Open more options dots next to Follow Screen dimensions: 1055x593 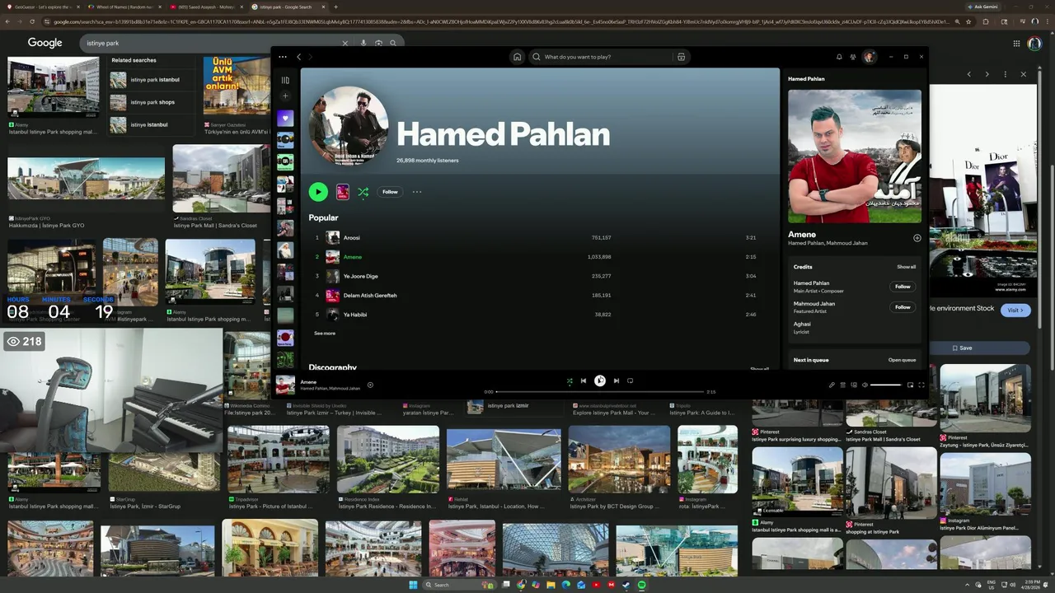click(417, 192)
